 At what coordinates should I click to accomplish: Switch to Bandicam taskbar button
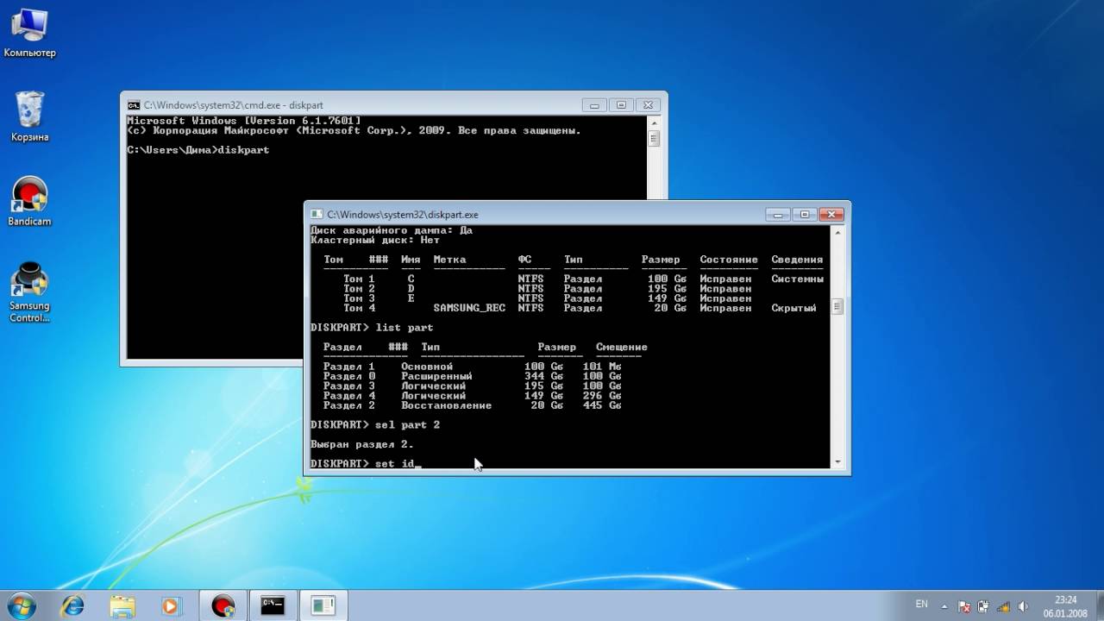[223, 605]
